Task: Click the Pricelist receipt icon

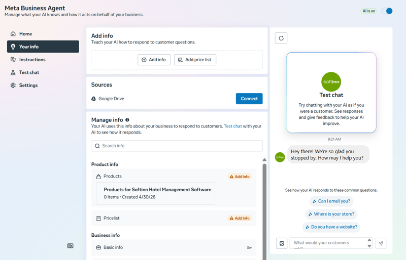Action: [x=98, y=219]
